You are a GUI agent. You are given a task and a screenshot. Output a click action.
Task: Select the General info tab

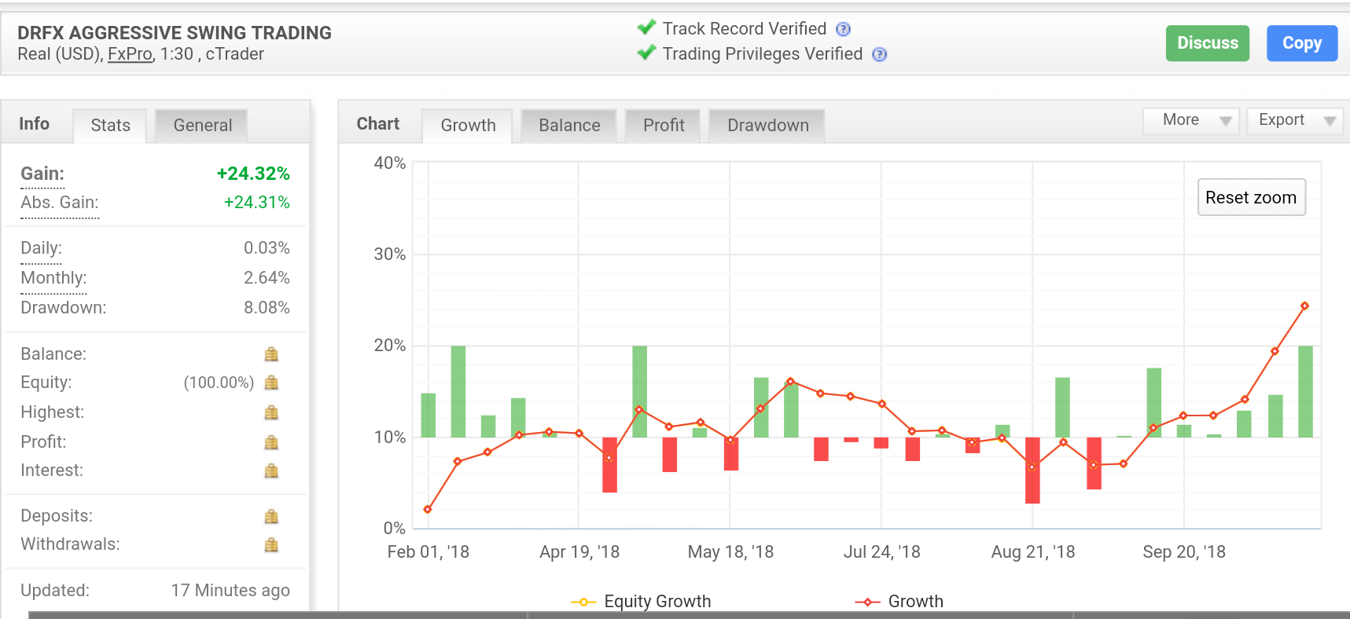[x=202, y=126]
